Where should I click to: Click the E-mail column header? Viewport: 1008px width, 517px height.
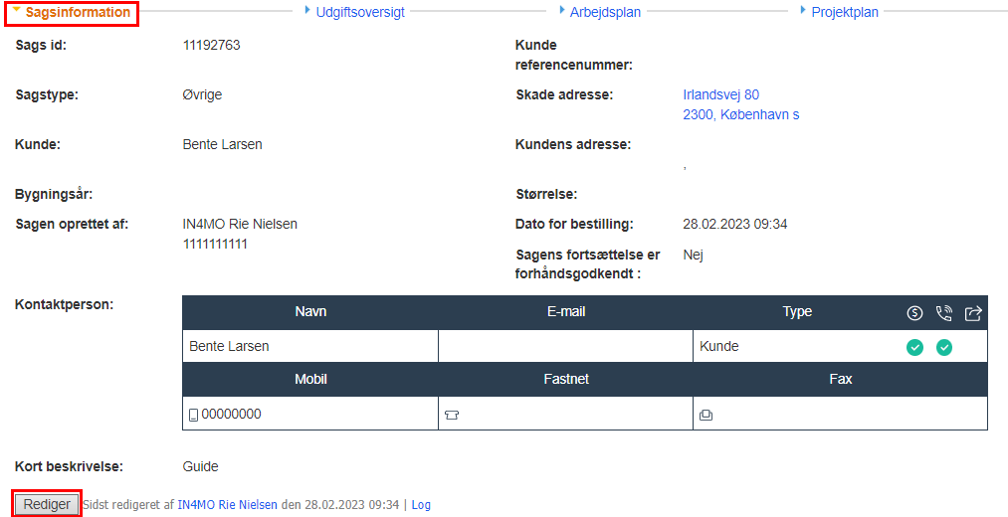(x=565, y=312)
